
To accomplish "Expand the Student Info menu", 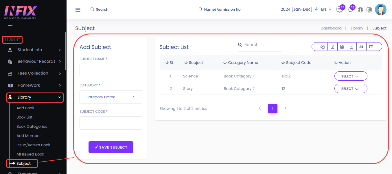I will coord(60,50).
